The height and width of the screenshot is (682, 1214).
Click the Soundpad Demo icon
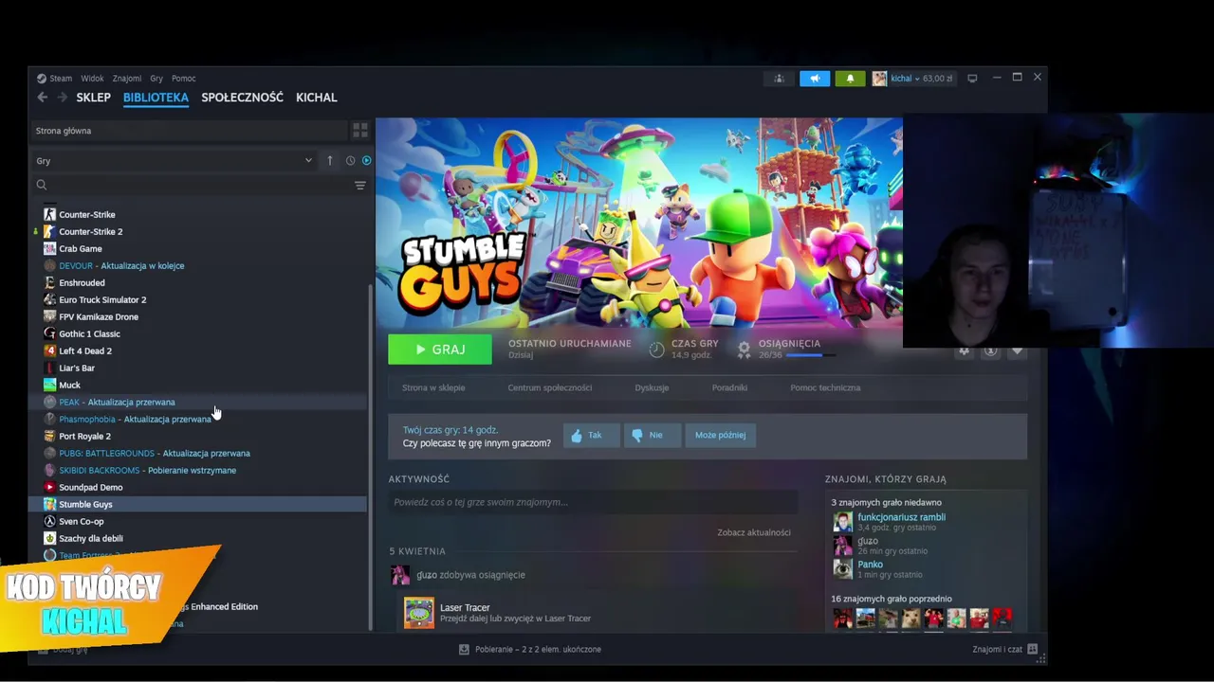[x=50, y=487]
